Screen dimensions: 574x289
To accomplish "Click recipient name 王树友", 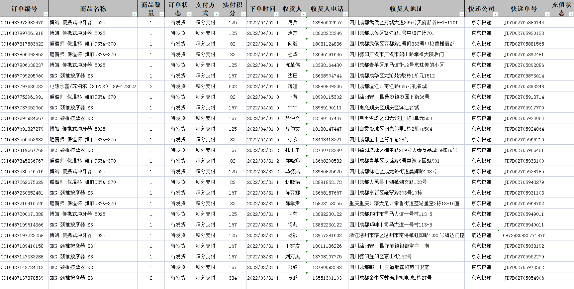I will coord(293,246).
